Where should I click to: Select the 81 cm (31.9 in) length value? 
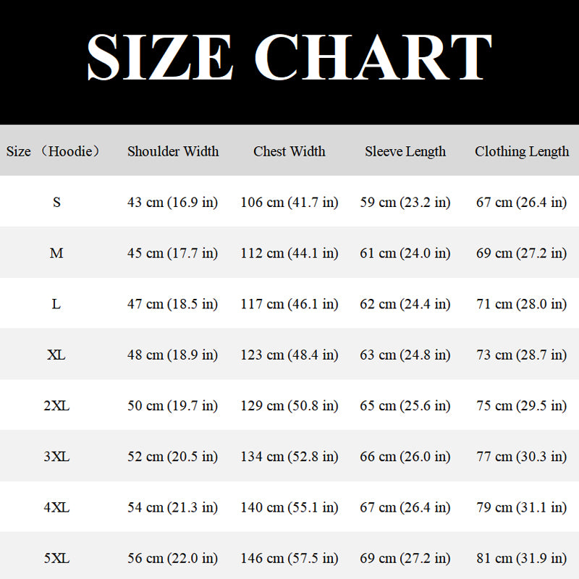pos(522,559)
